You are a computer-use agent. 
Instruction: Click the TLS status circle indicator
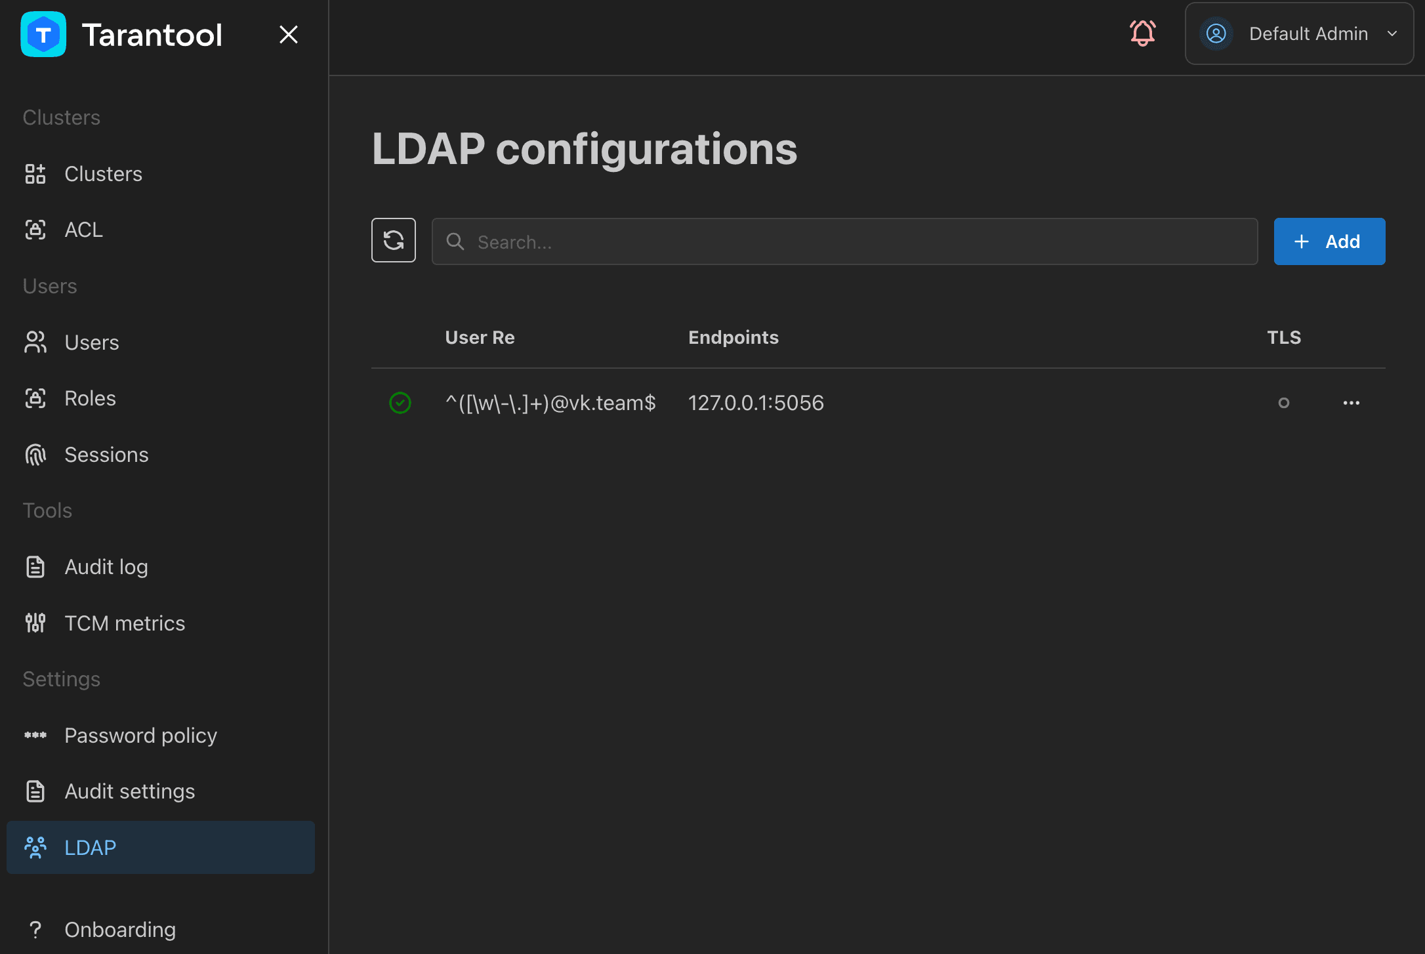point(1284,403)
